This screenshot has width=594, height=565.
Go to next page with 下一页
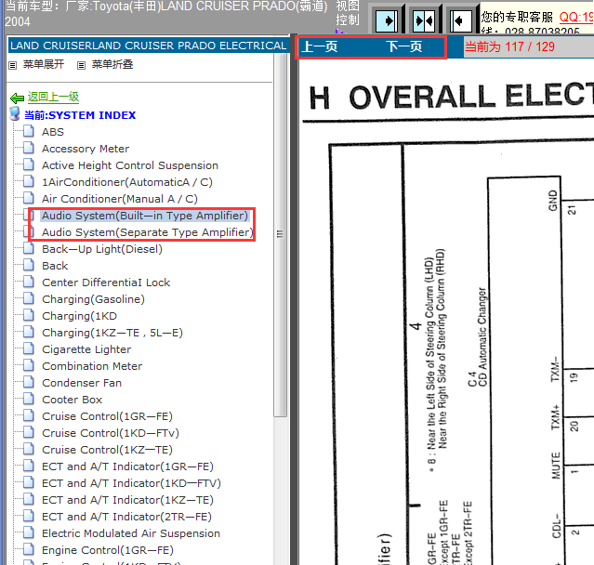pyautogui.click(x=404, y=46)
